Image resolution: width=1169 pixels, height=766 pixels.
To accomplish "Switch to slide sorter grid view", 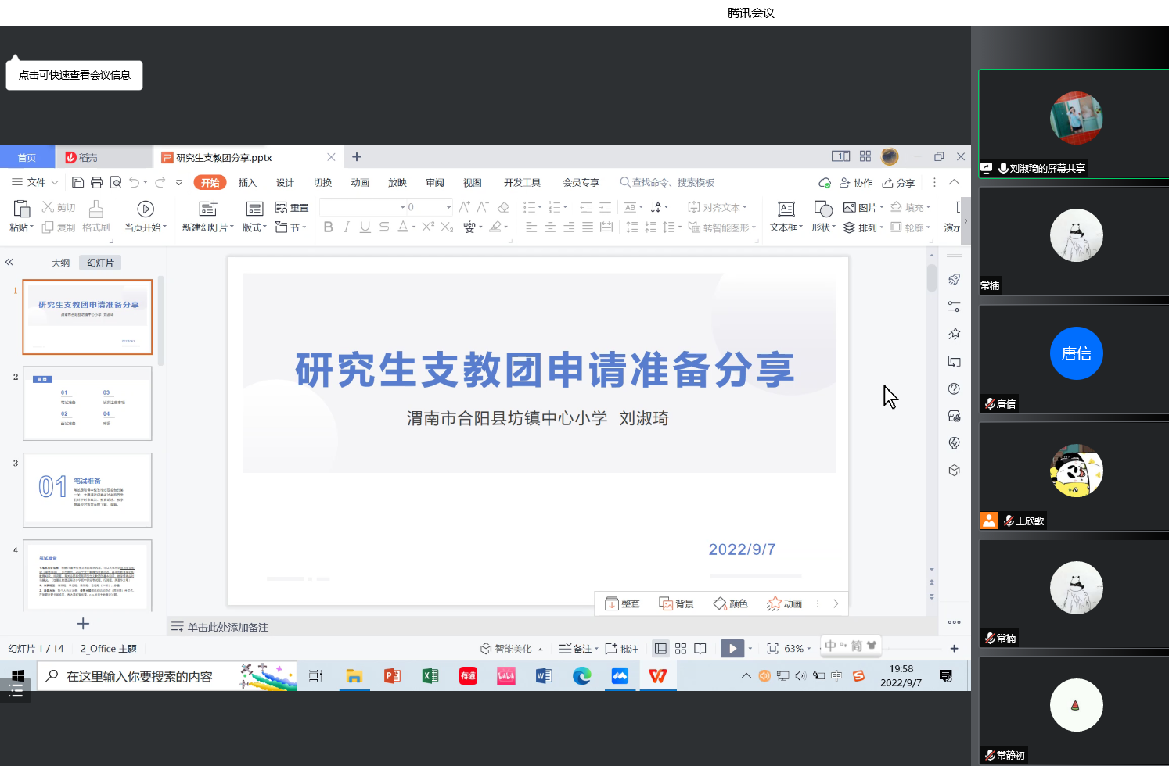I will click(x=681, y=649).
